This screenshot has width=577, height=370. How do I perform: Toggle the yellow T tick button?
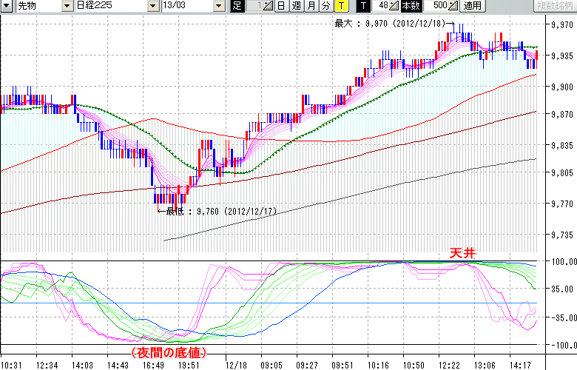tap(341, 6)
